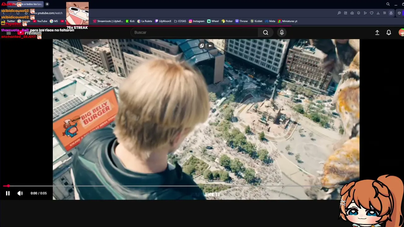Viewport: 404px width, 227px height.
Task: Open the Kicklet bookmark
Action: tap(256, 21)
